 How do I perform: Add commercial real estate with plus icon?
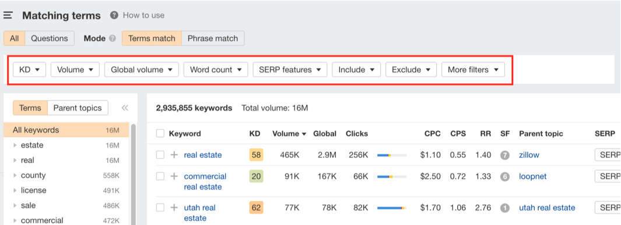pos(174,176)
